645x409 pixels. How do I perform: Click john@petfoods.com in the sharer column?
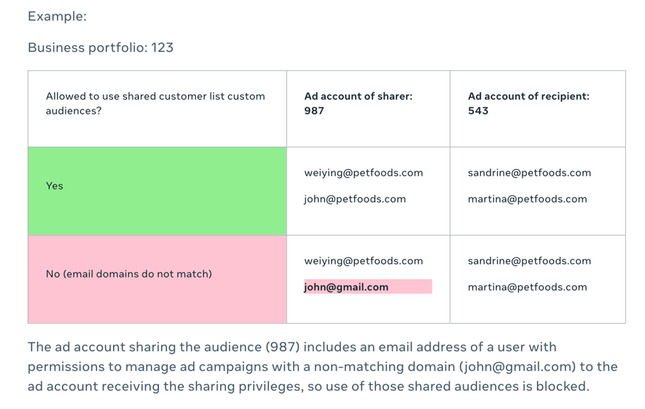tap(355, 199)
